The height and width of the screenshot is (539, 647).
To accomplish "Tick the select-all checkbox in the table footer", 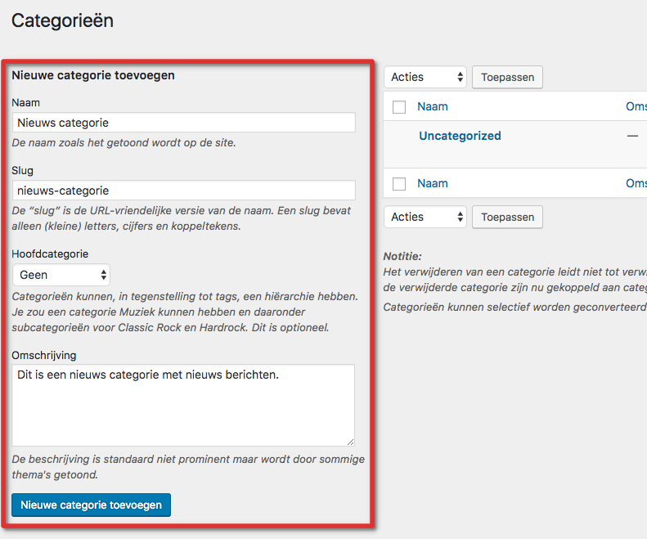I will [x=399, y=184].
